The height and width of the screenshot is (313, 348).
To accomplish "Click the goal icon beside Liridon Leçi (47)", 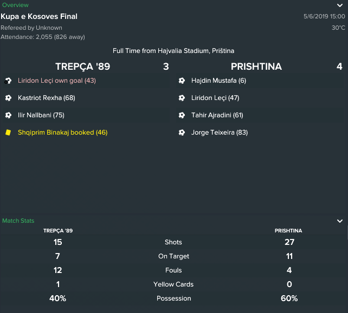I will [182, 98].
